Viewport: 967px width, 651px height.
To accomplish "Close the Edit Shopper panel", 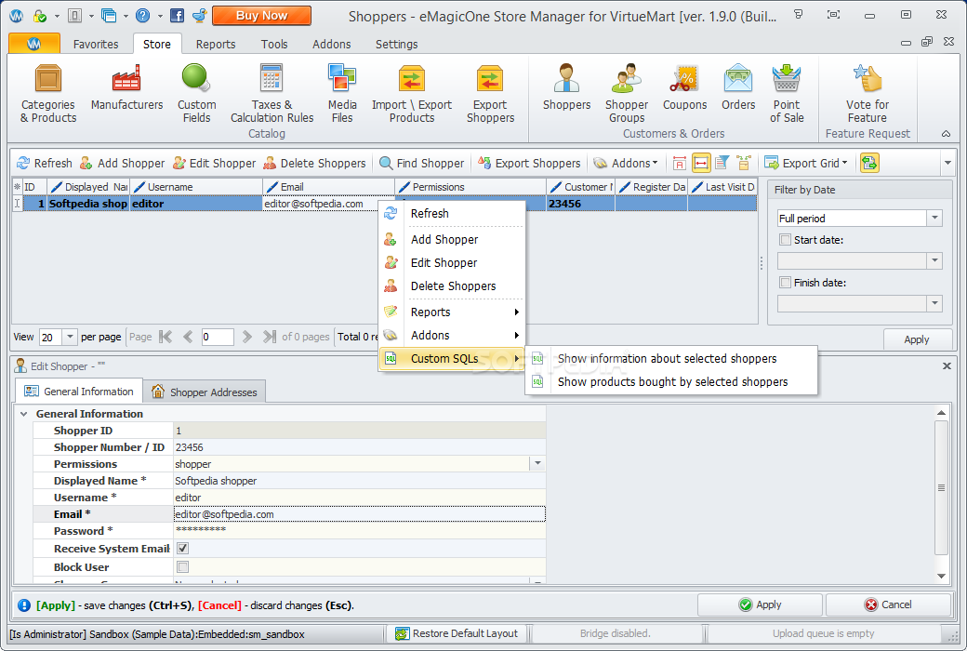I will (x=947, y=365).
